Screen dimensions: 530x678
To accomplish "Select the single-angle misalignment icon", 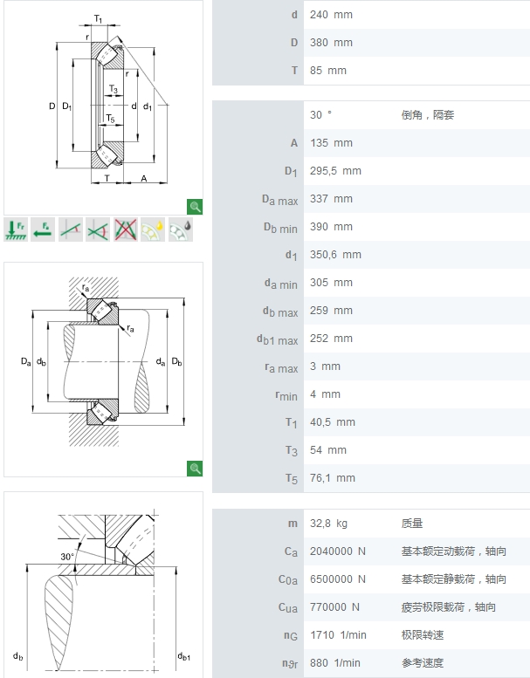I will click(71, 229).
